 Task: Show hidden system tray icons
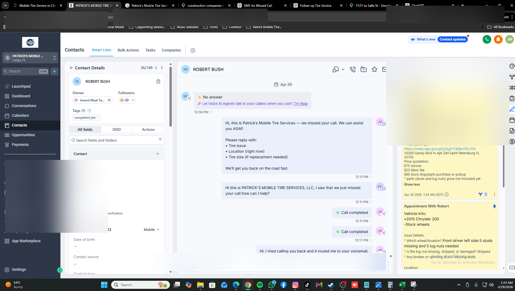coord(459,285)
